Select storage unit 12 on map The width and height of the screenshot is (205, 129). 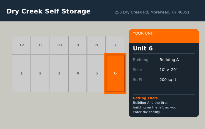[21, 45]
